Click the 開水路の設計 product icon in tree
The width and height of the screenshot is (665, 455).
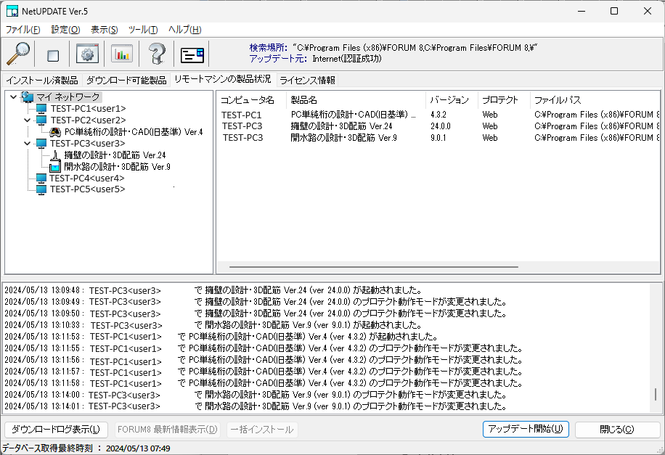click(55, 167)
